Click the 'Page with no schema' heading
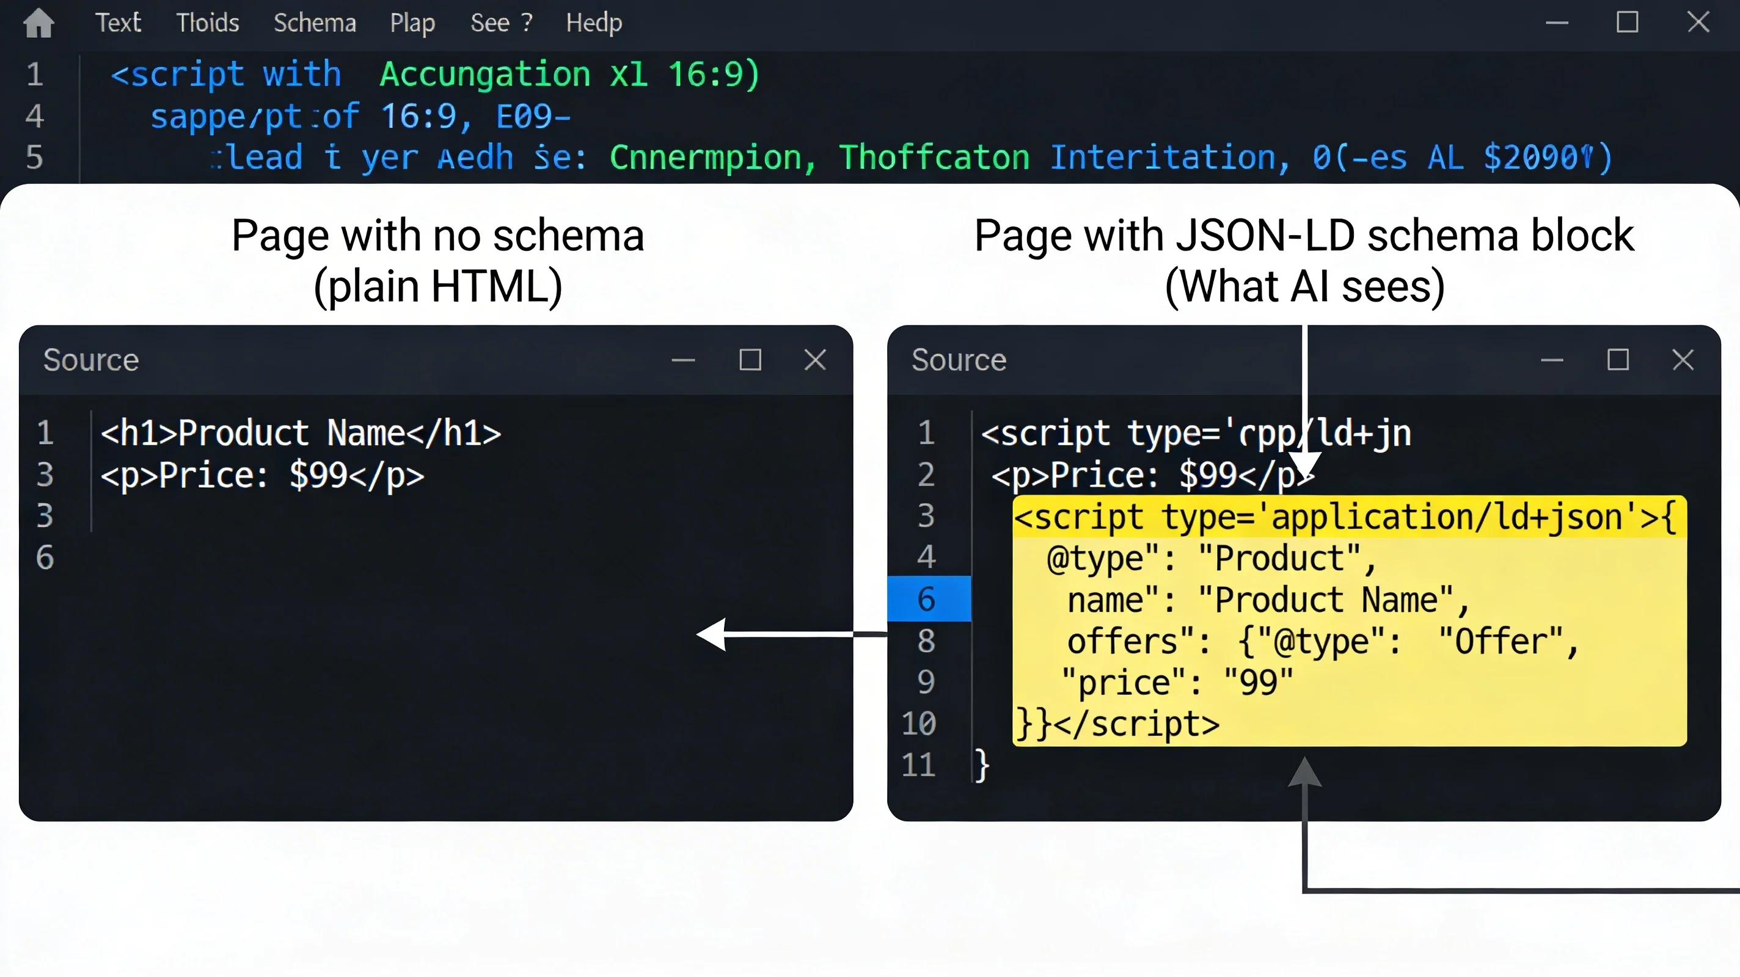The width and height of the screenshot is (1740, 977). (x=437, y=236)
